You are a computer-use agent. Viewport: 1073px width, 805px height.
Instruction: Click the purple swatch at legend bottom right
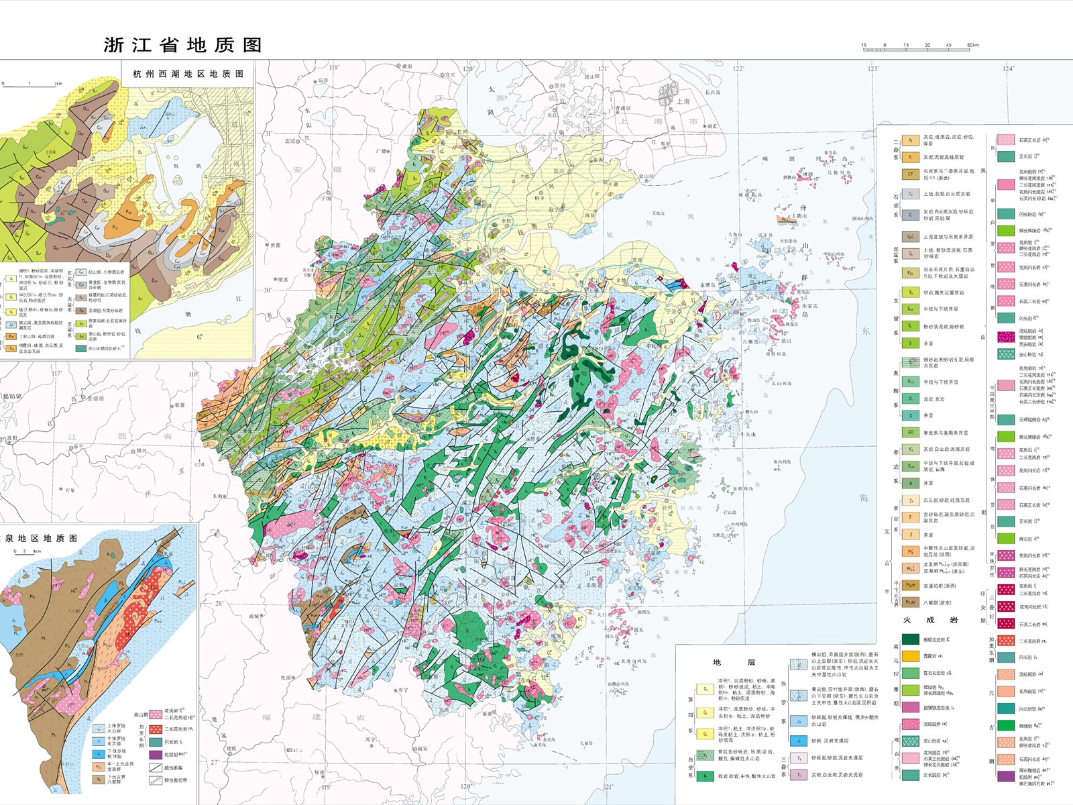click(x=1006, y=776)
